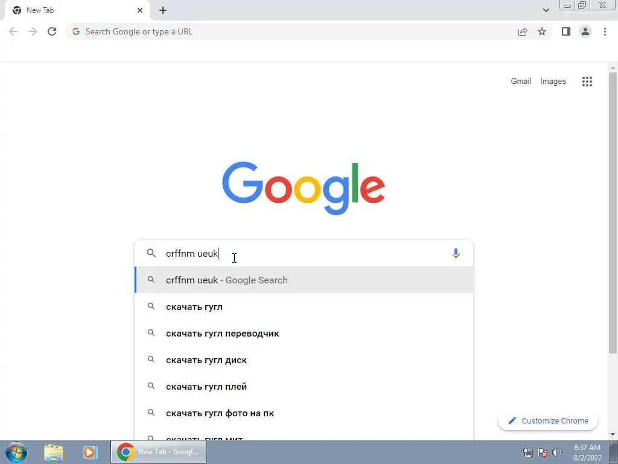Pick the 'скачать гугл' suggestion
Image resolution: width=618 pixels, height=464 pixels.
(x=304, y=306)
